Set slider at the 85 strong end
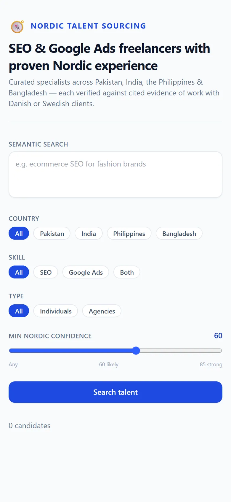Image resolution: width=231 pixels, height=502 pixels. tap(220, 351)
